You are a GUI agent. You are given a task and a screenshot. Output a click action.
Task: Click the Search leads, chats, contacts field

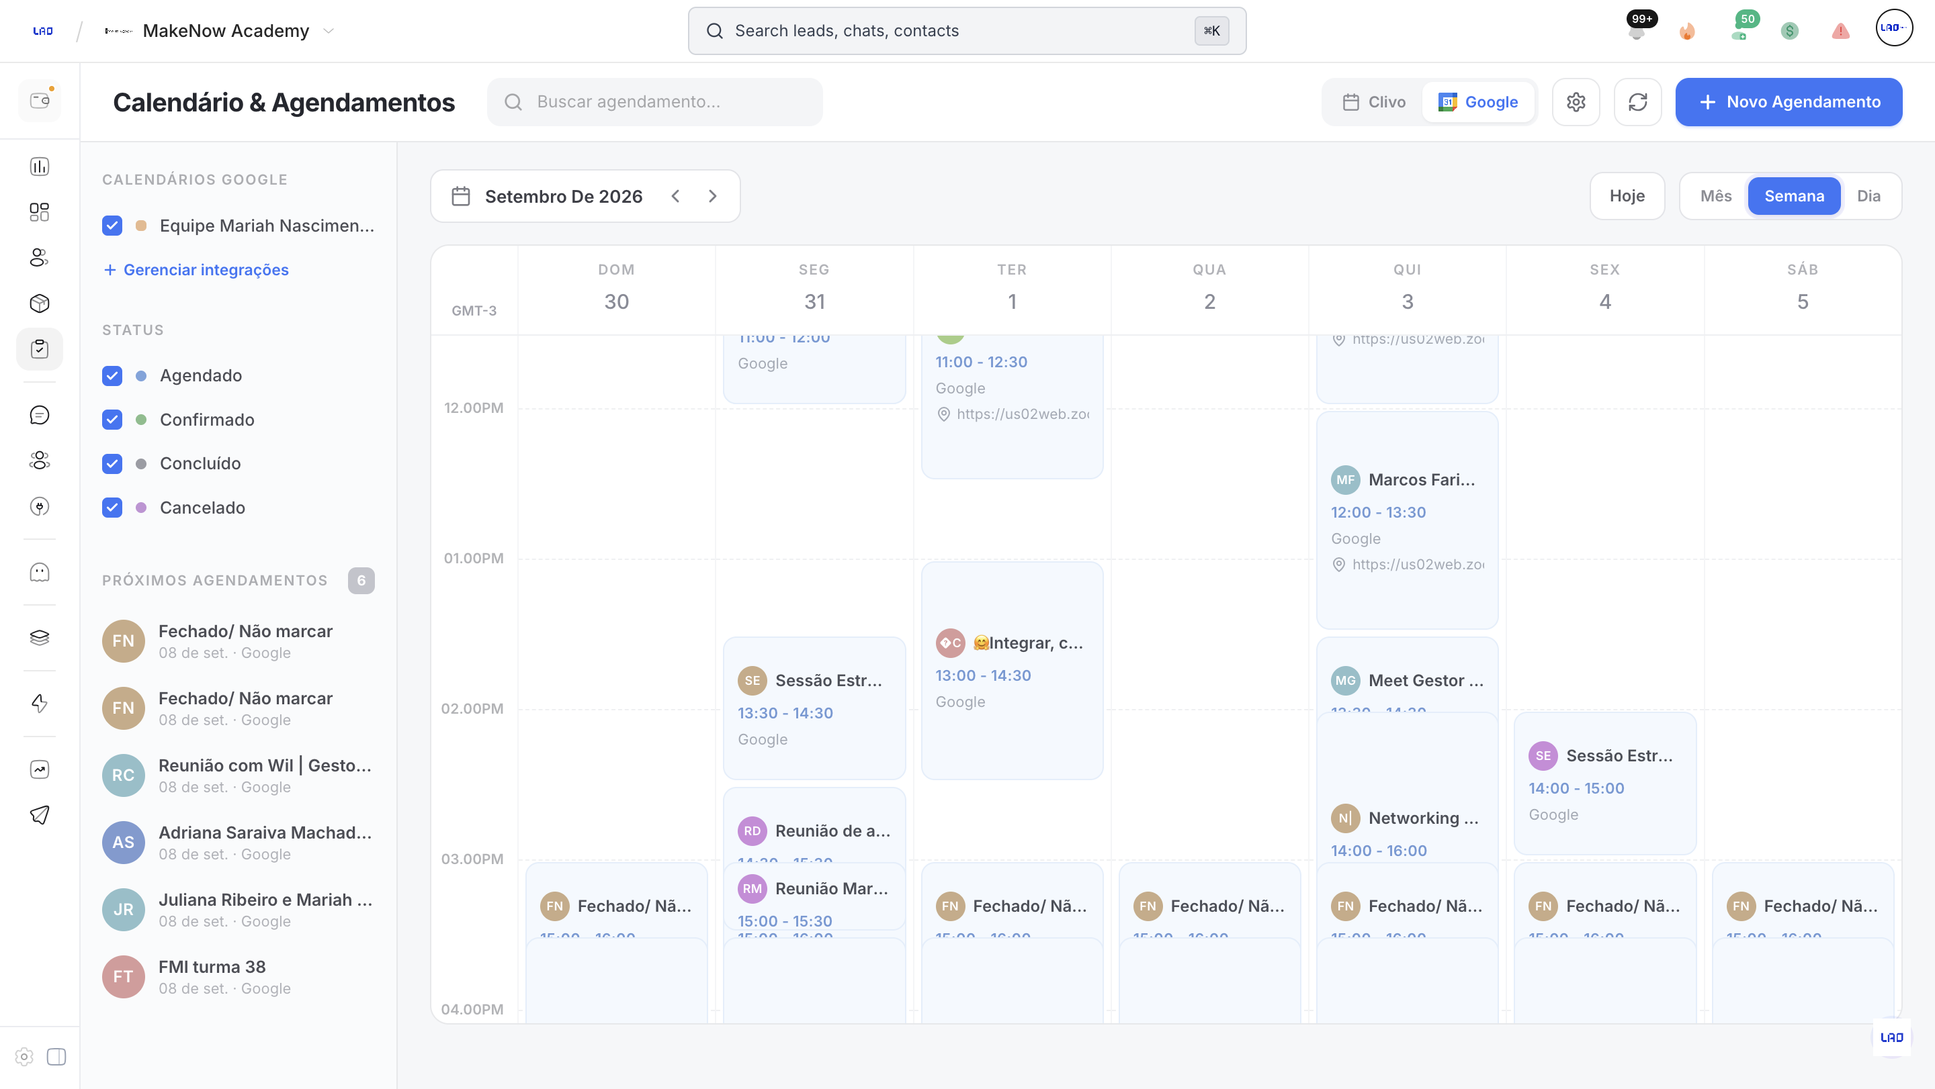[967, 31]
